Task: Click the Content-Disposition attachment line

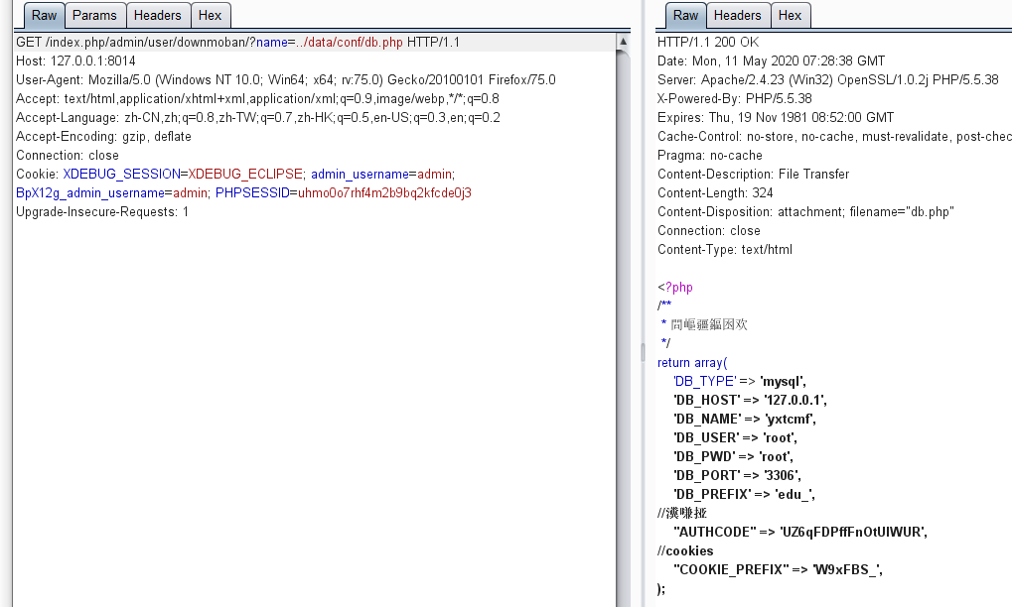Action: point(805,212)
